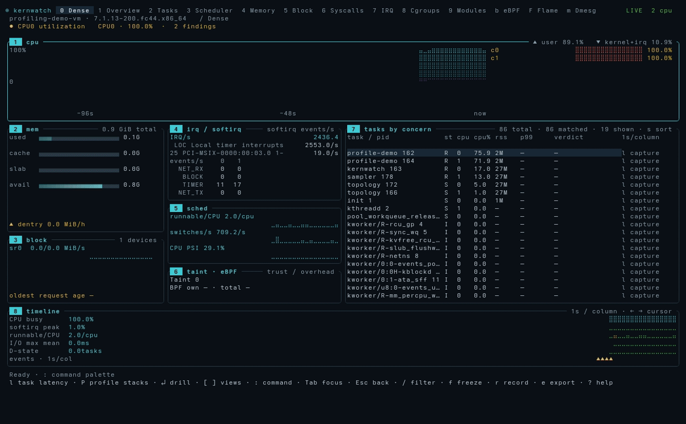
Task: Click the panel 5 sched number badge
Action: tap(176, 208)
